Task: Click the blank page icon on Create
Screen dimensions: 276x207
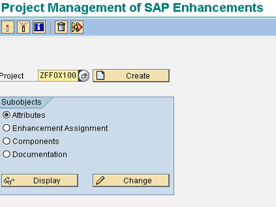Action: (x=101, y=75)
